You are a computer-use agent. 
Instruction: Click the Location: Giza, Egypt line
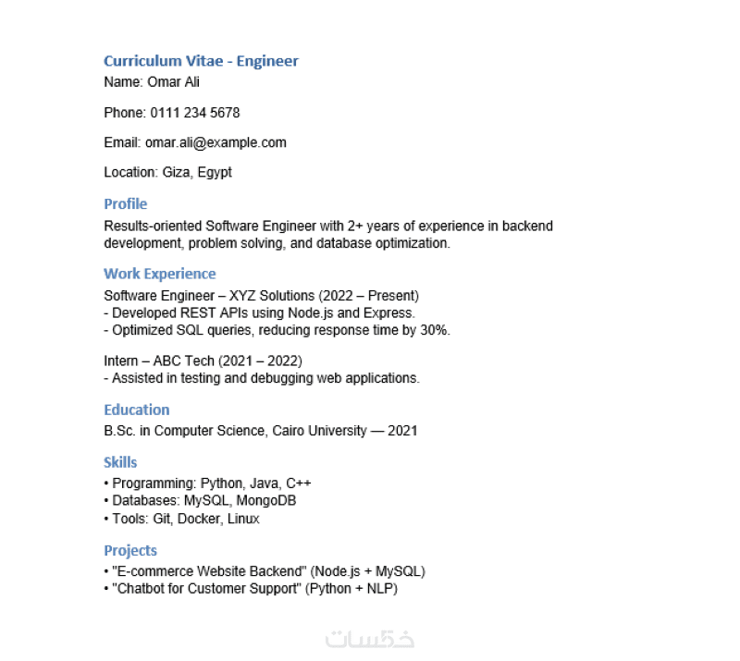click(167, 172)
